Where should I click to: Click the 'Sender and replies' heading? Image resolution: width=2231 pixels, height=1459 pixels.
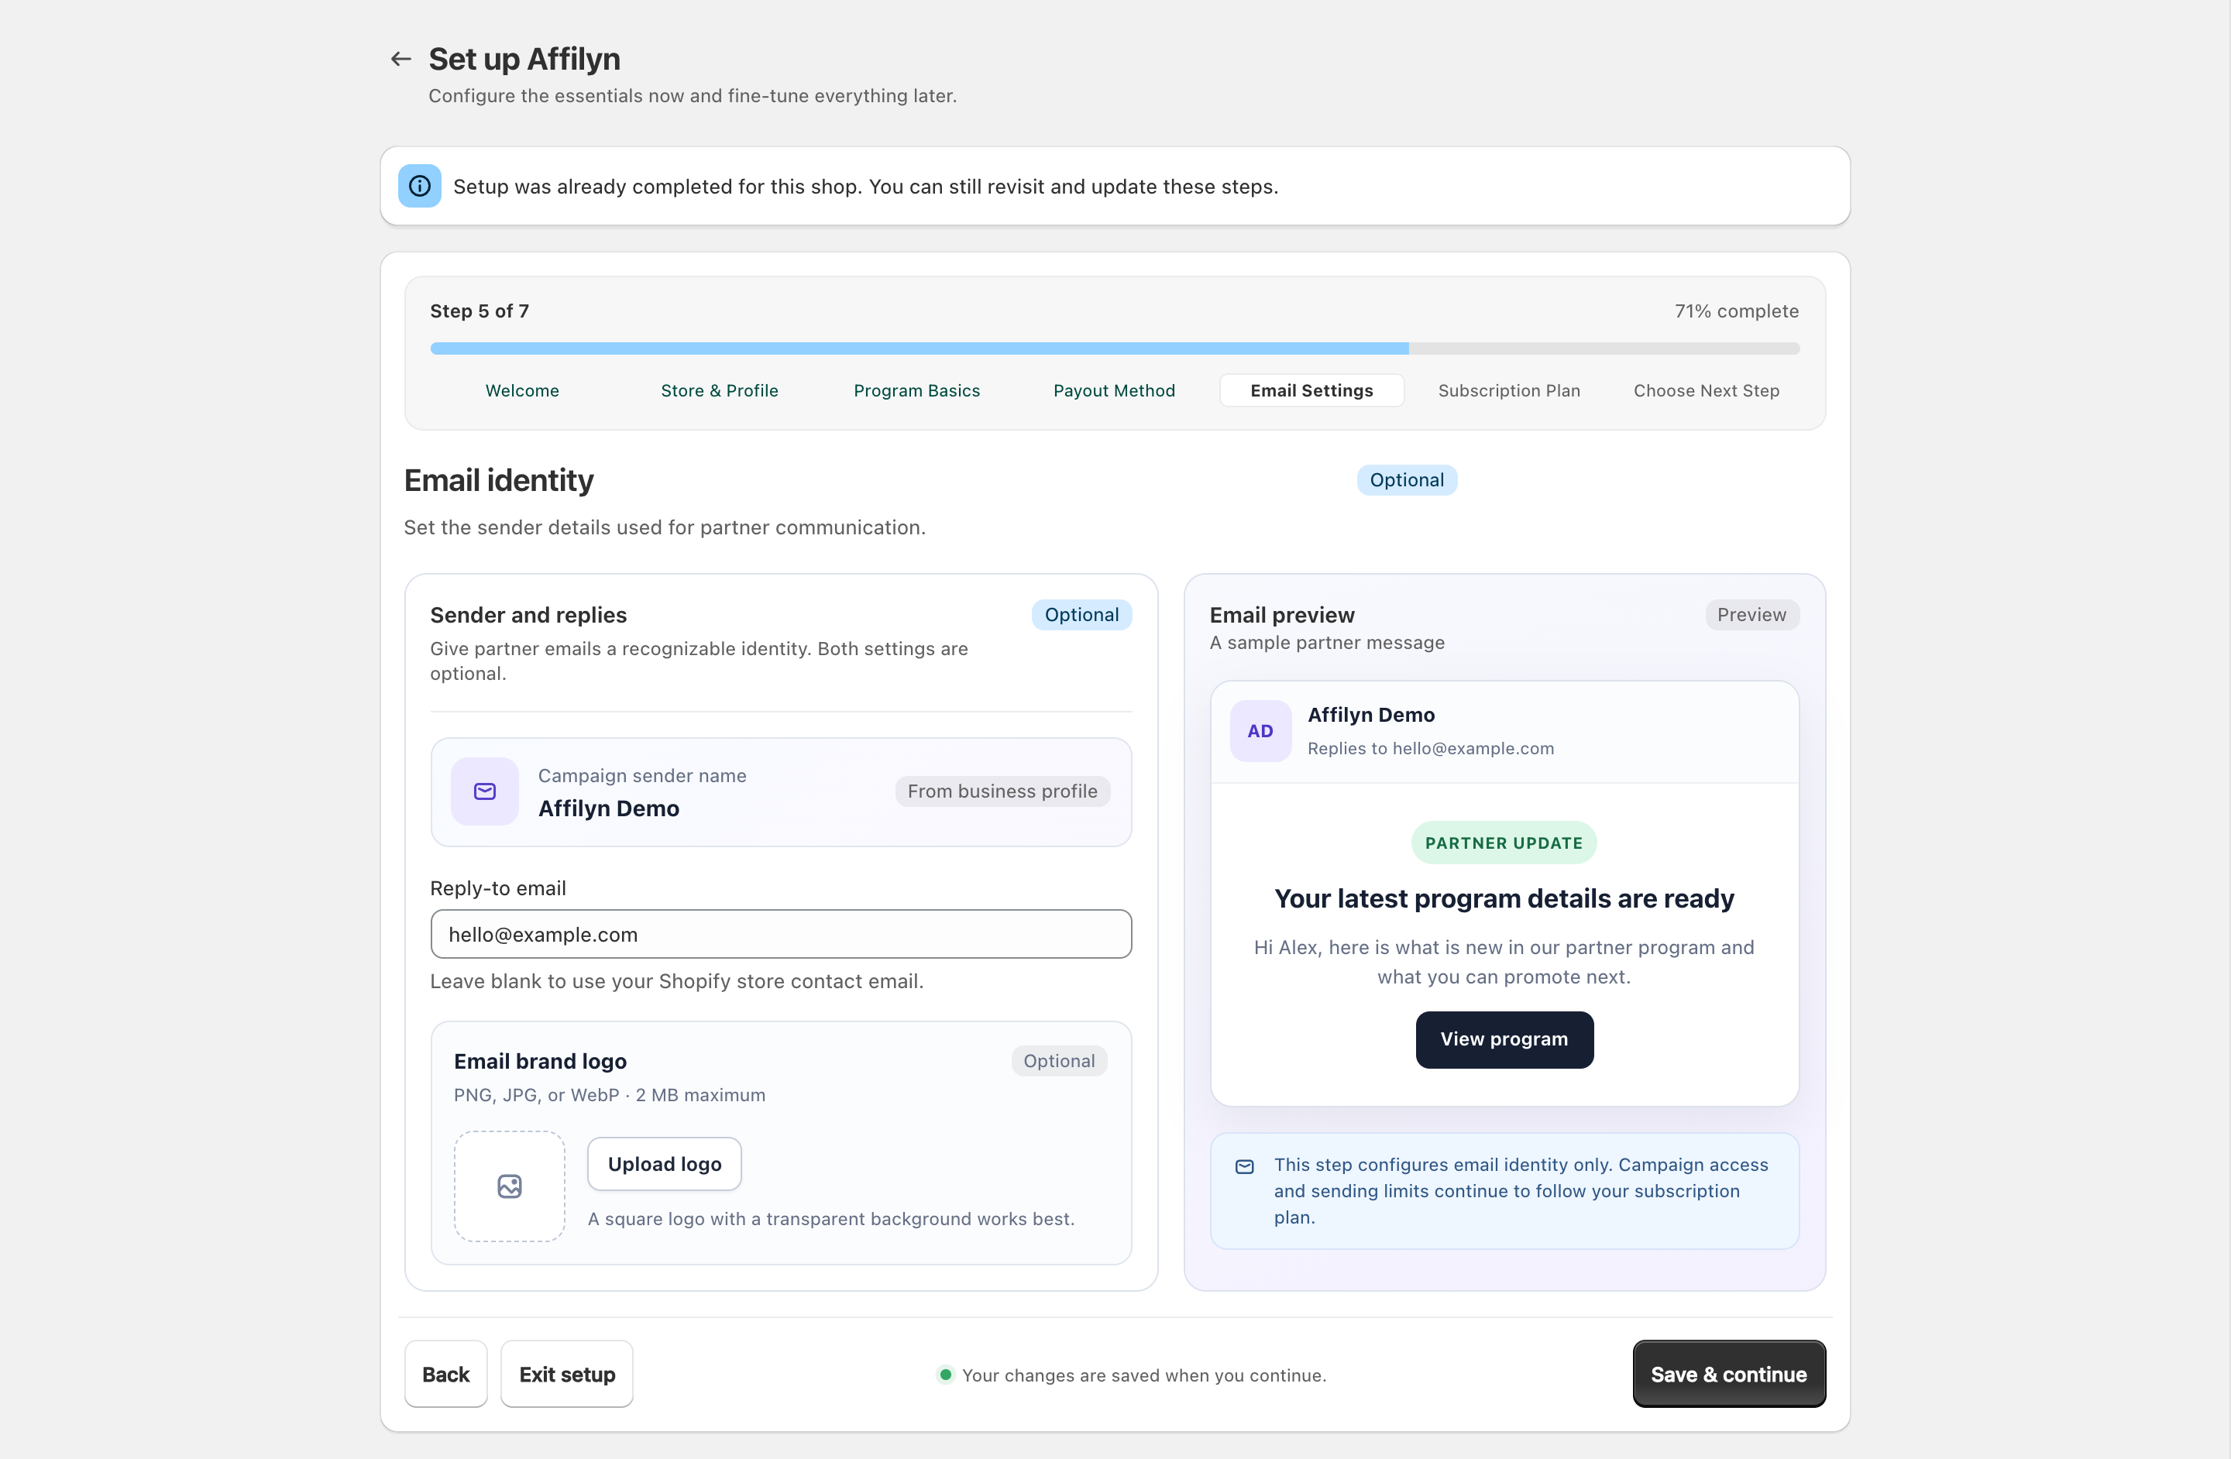point(528,615)
